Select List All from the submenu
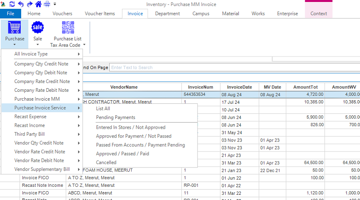 tap(103, 109)
